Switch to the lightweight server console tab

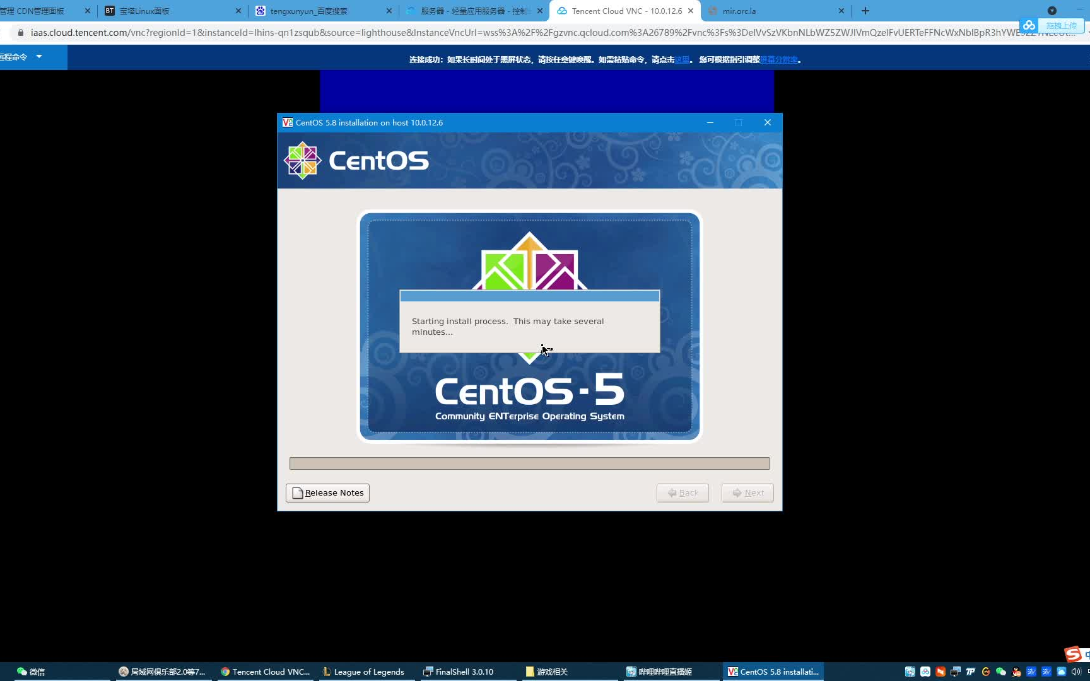point(473,11)
